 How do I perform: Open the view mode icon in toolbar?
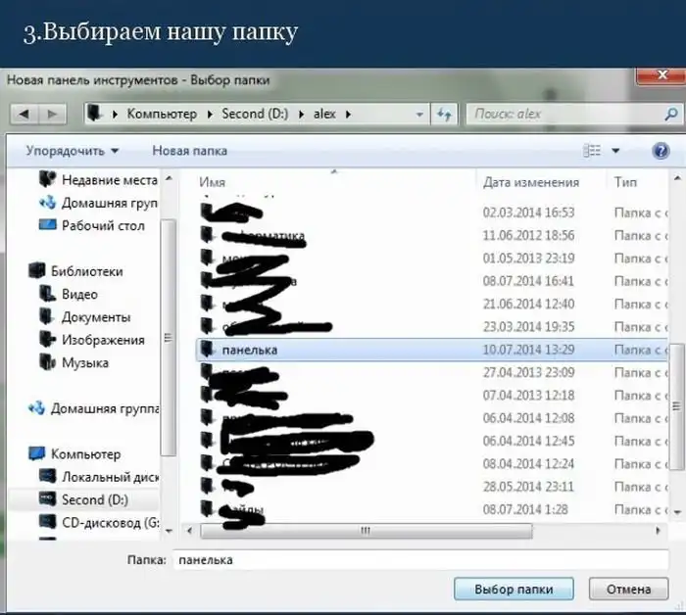[592, 151]
